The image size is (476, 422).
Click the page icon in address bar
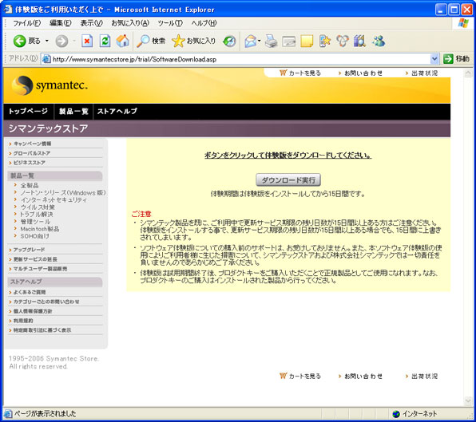point(46,59)
